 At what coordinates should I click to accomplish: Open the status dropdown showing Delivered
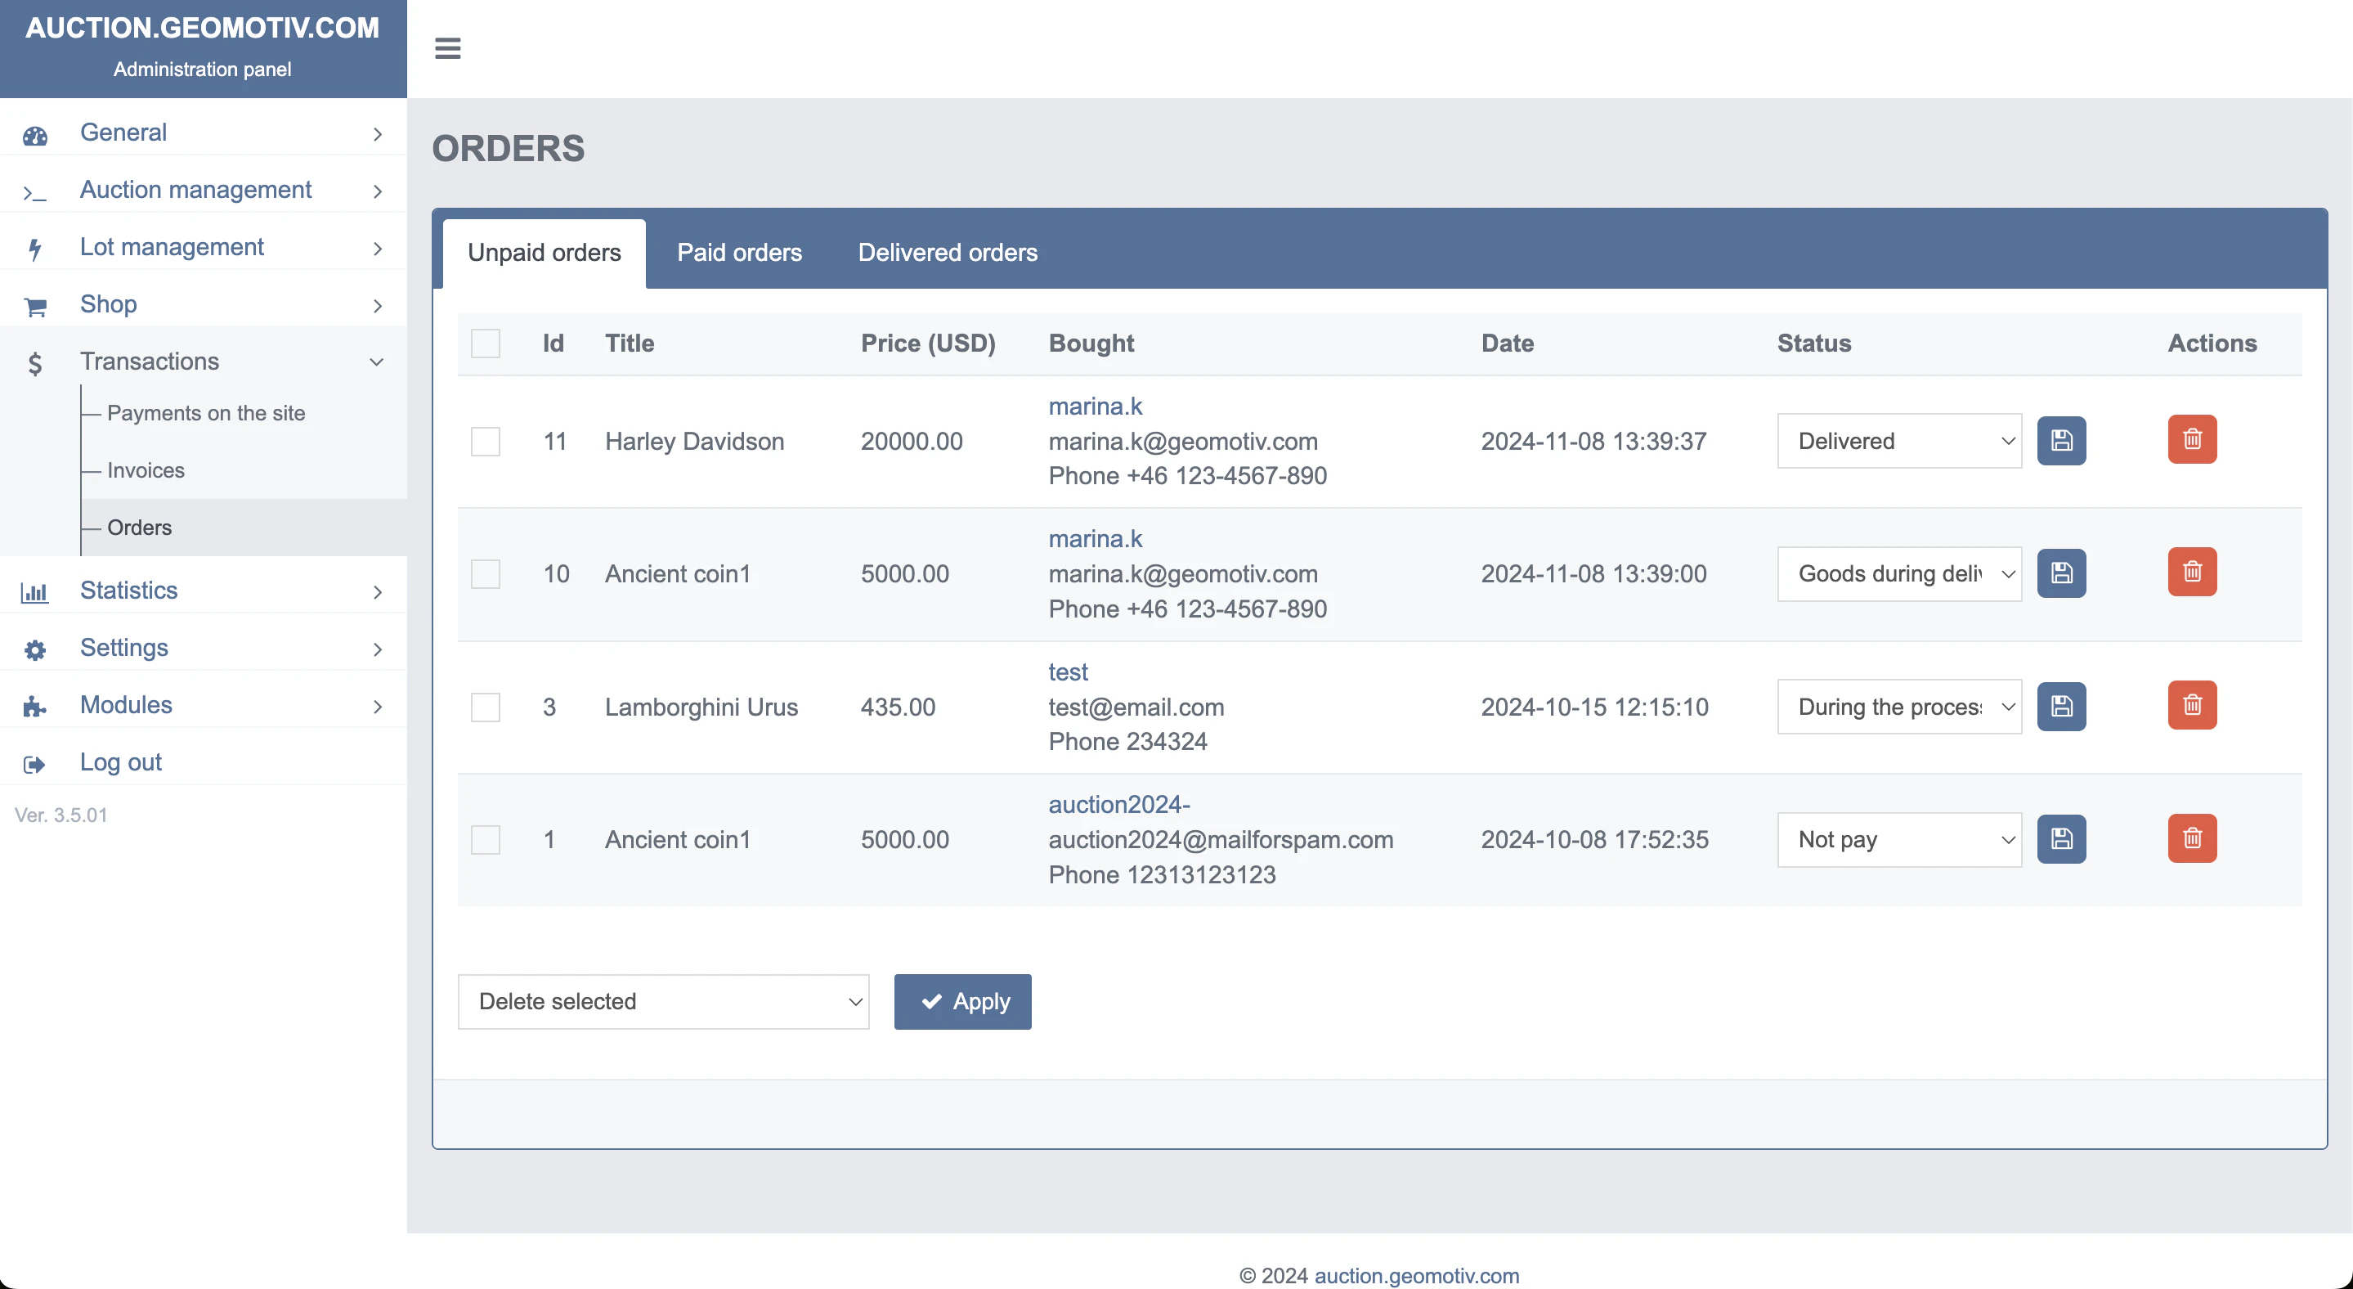pyautogui.click(x=1899, y=440)
